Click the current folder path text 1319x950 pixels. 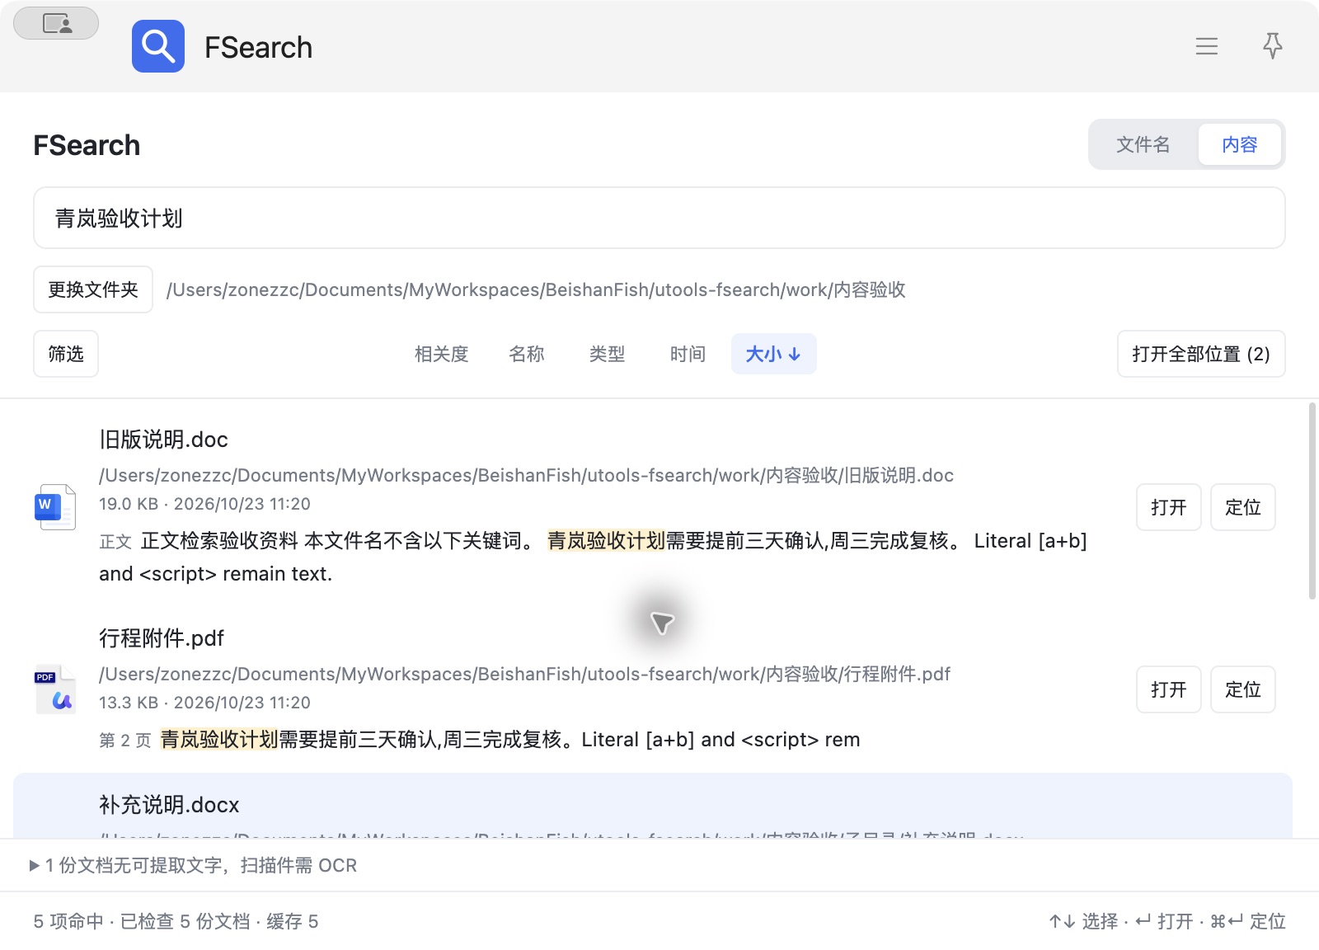[536, 289]
